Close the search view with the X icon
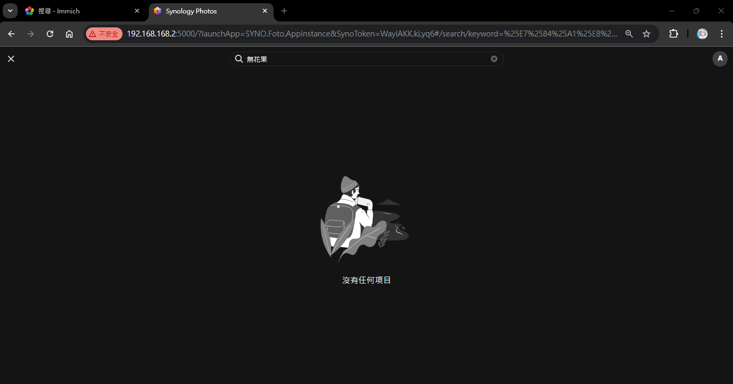This screenshot has height=384, width=733. click(x=11, y=59)
